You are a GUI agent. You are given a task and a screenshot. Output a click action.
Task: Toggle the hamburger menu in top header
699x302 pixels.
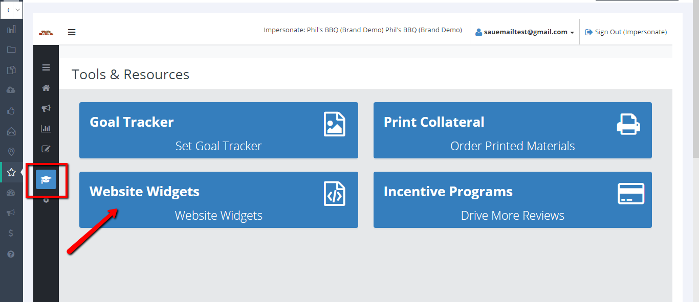[72, 32]
